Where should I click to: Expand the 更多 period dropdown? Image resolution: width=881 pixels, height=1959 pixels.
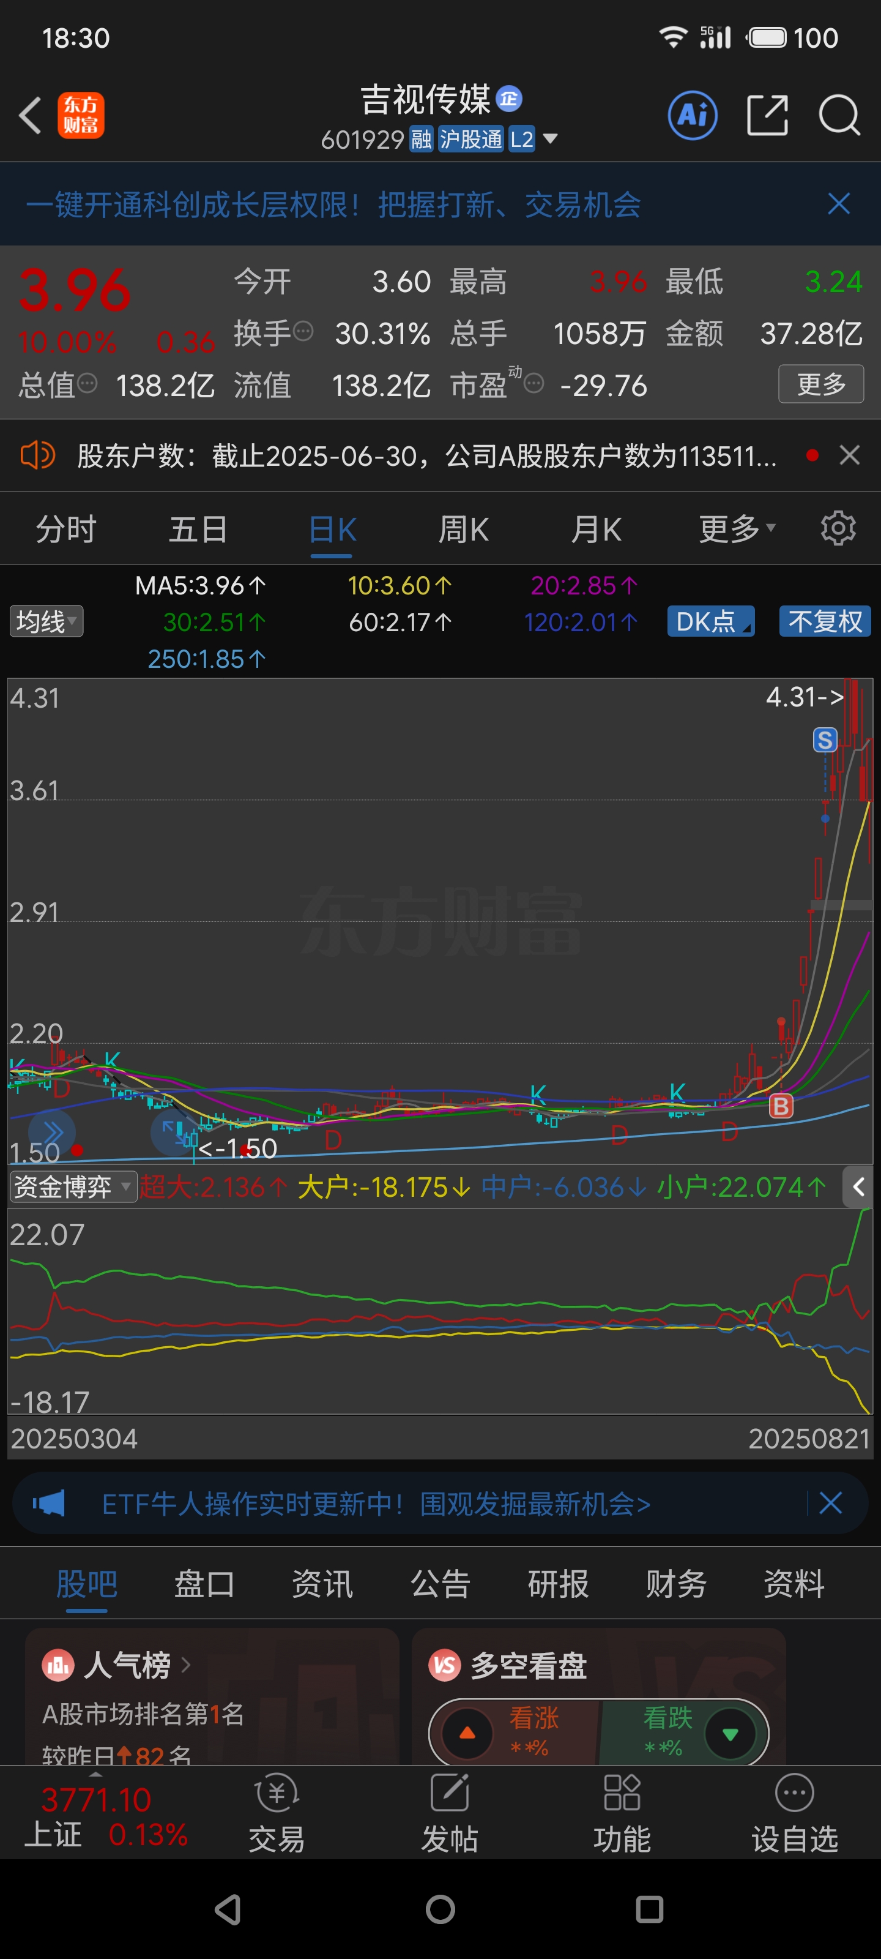pos(737,530)
